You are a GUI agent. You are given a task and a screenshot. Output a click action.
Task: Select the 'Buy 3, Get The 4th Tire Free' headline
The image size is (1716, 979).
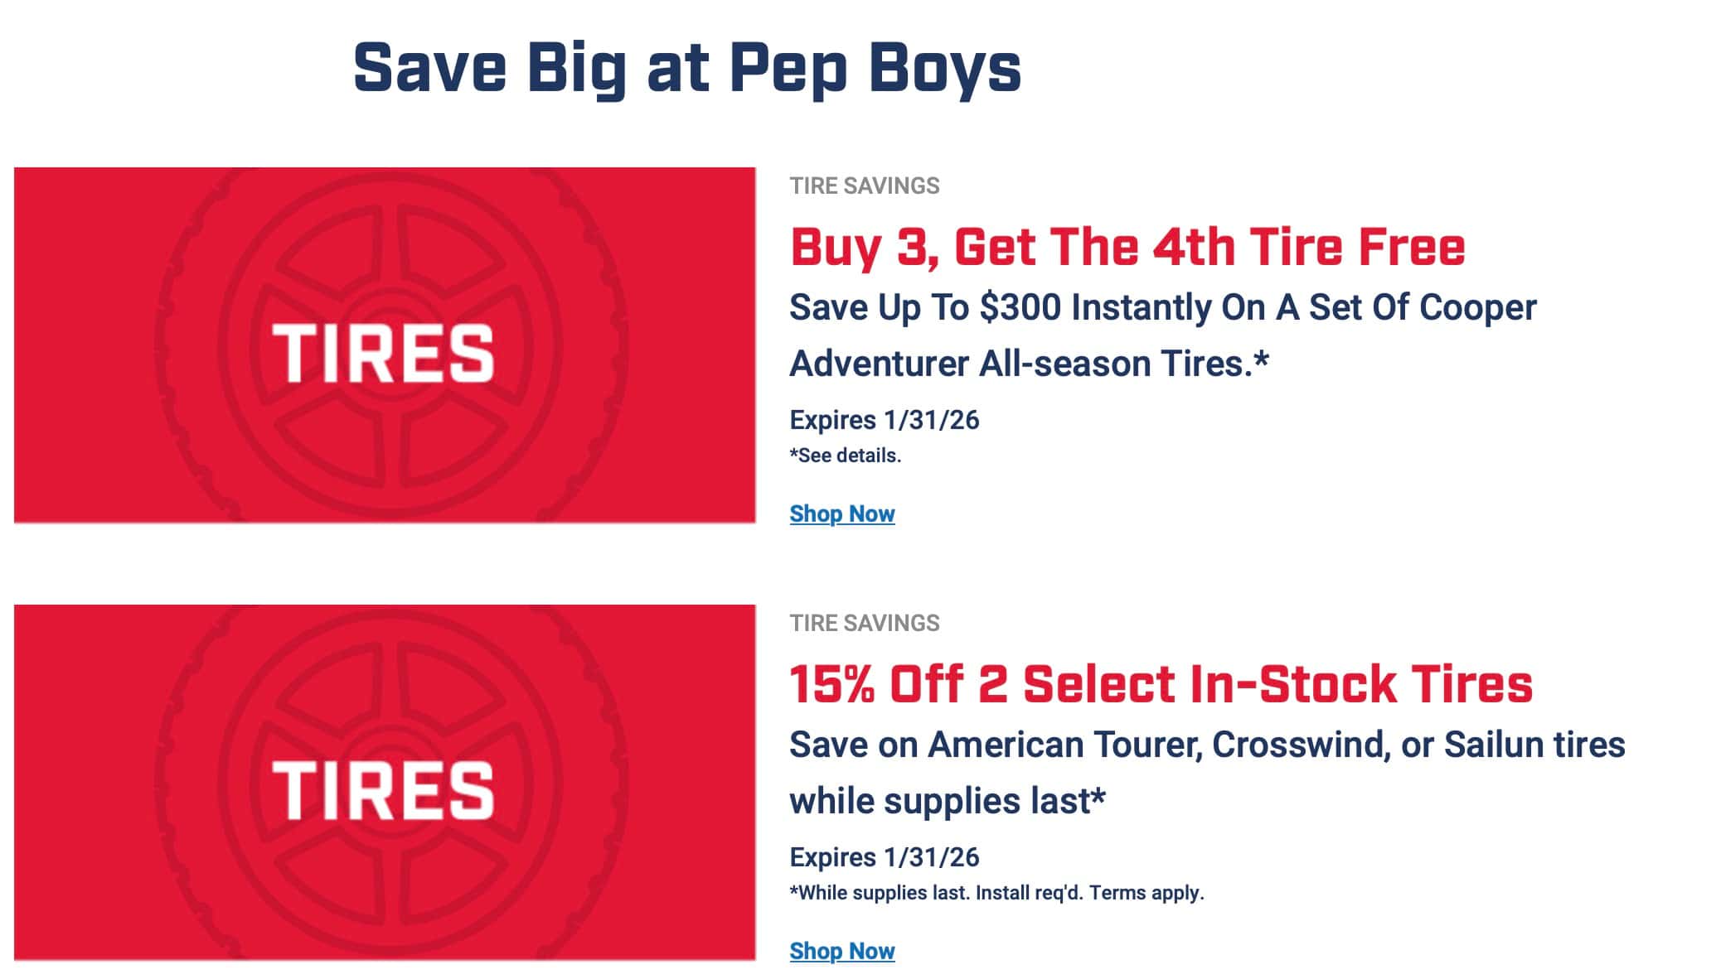[1127, 247]
